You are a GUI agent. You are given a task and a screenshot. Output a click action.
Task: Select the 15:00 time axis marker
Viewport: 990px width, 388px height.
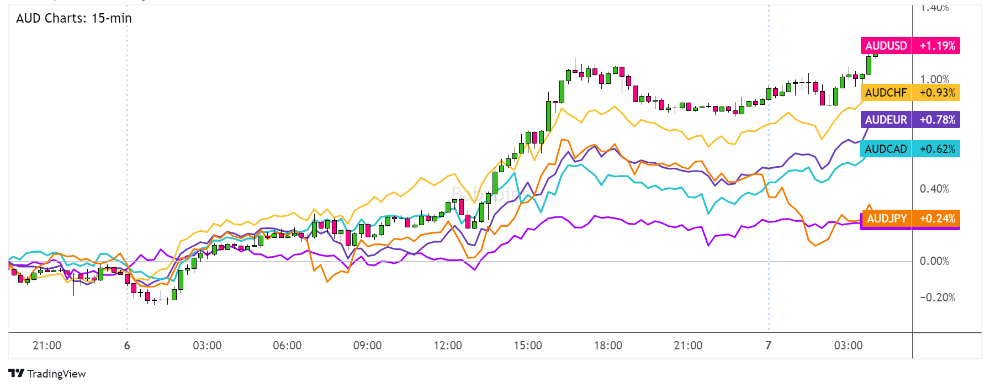coord(527,346)
